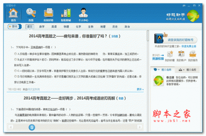The image size is (206, 136).
Task: Click the blue round pager knob
Action: click(x=32, y=127)
